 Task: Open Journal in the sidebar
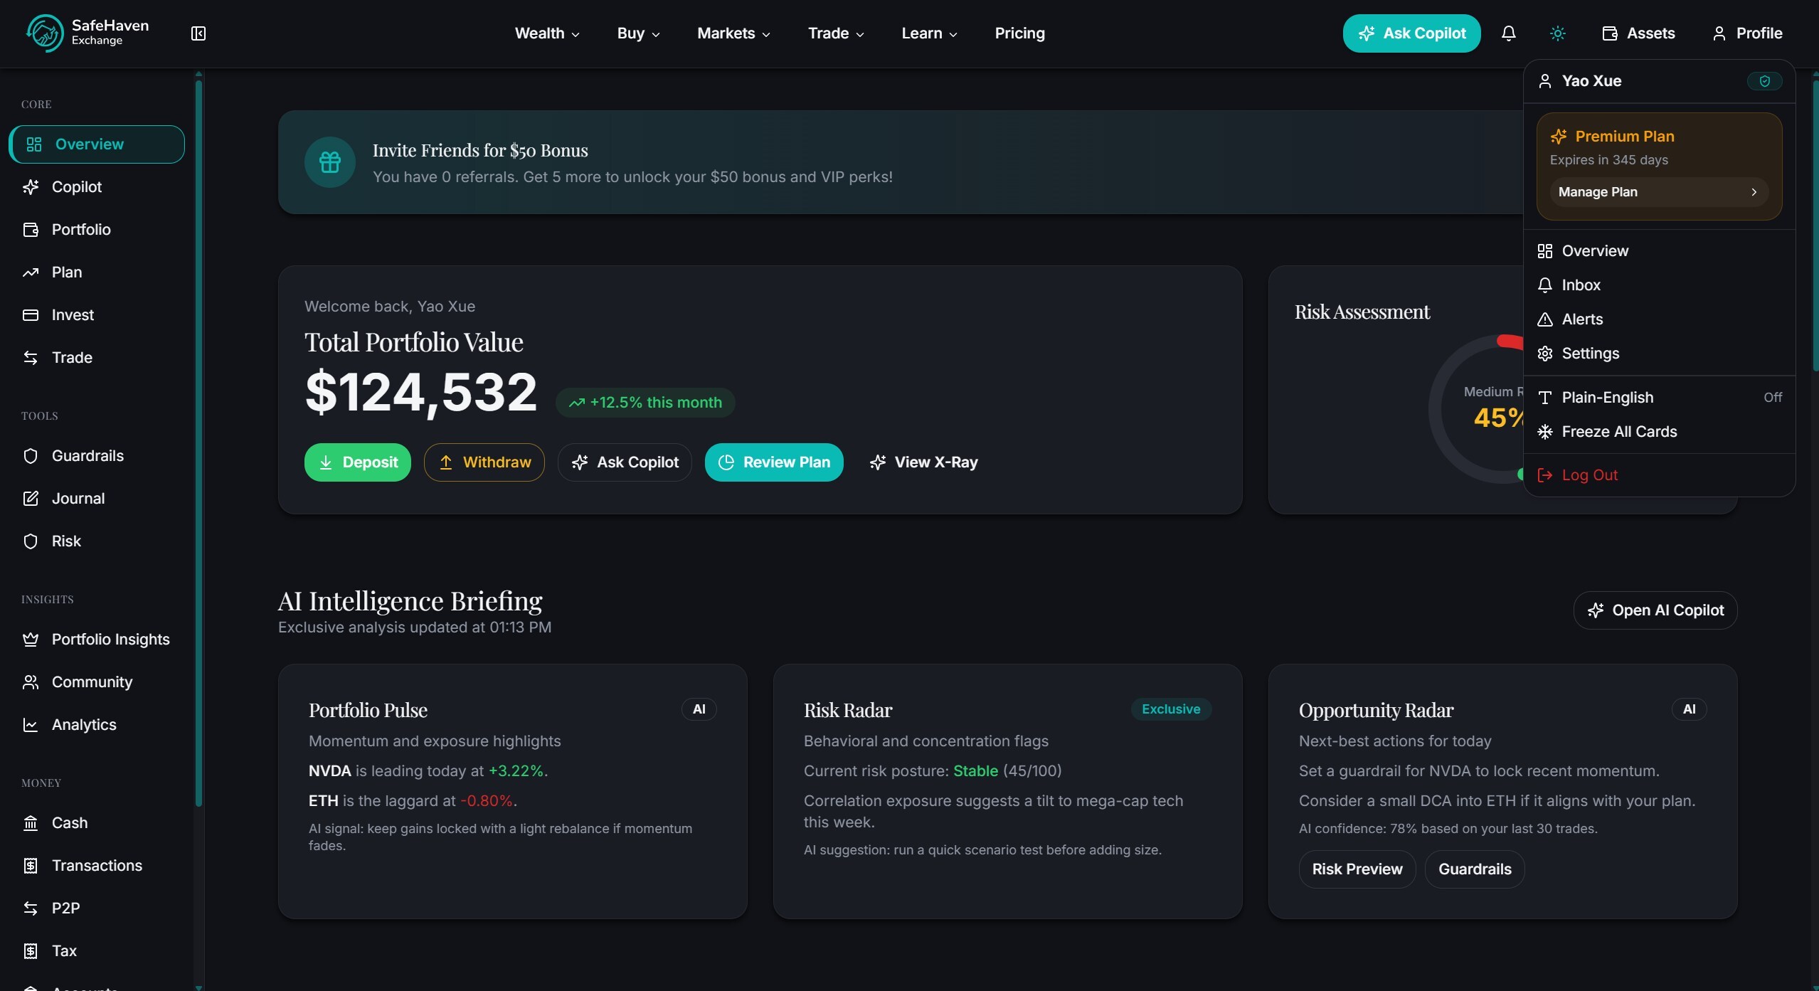click(78, 499)
